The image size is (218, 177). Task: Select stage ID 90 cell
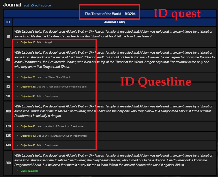pos(8,96)
